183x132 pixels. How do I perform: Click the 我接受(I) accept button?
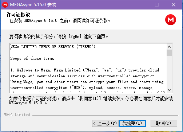point(132,123)
